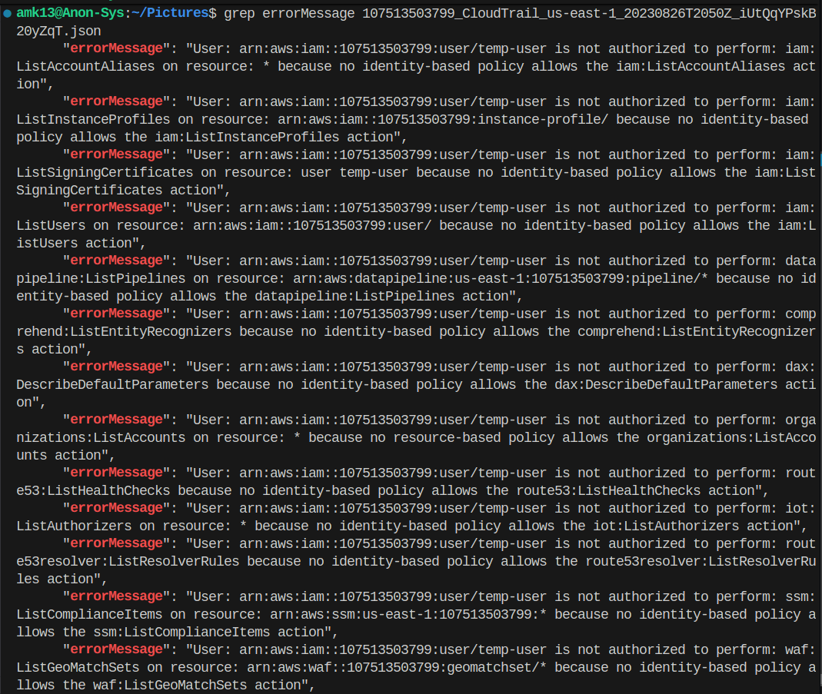Click "waf:ListGeoMatchSets action" on the last line
Screen dimensions: 822x694
click(197, 685)
